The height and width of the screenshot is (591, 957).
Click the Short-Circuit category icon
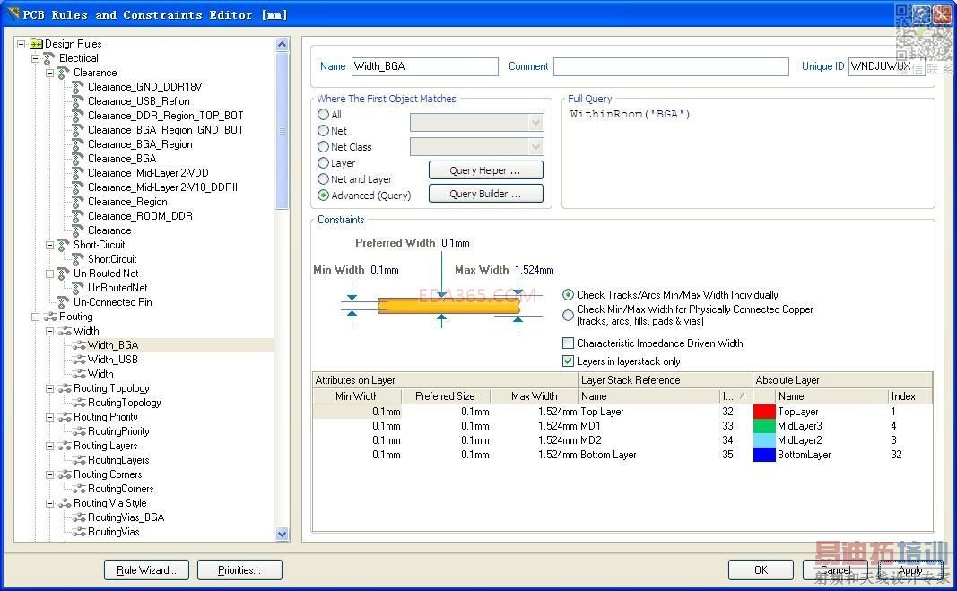tap(64, 246)
